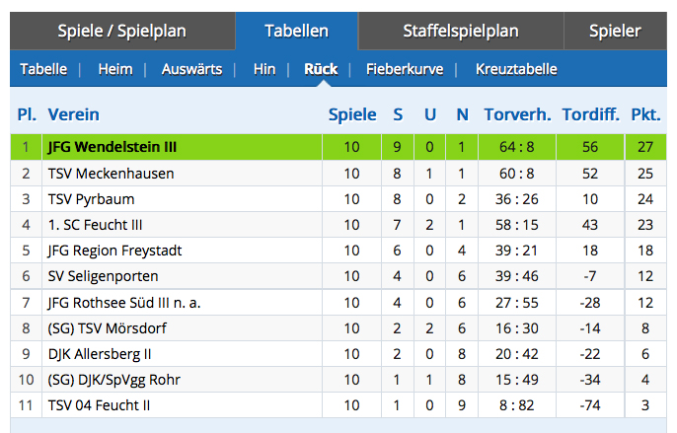Open the Spiele / Spielplan tab

point(122,31)
